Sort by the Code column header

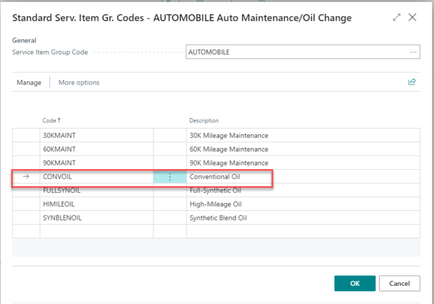click(51, 120)
